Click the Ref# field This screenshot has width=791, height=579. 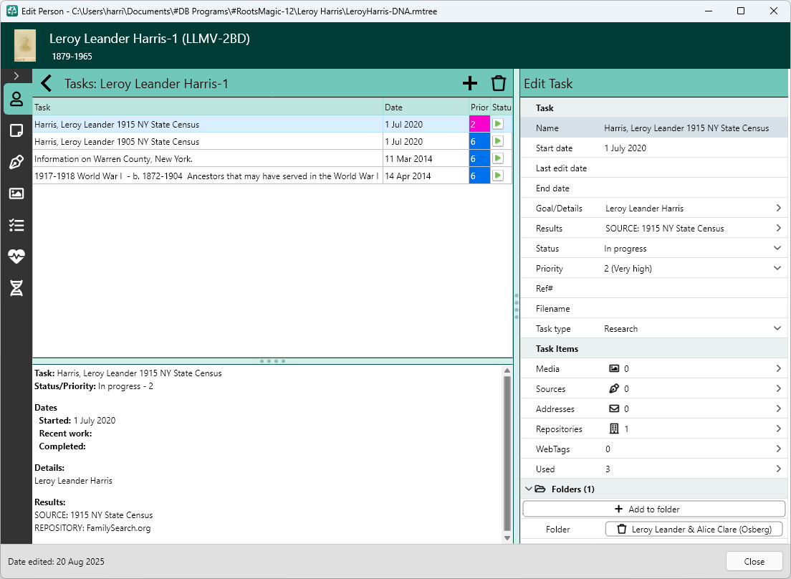[653, 289]
